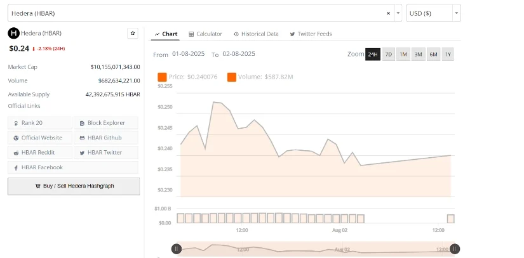Switch to the Chart tab
This screenshot has height=258, width=524.
pos(166,34)
